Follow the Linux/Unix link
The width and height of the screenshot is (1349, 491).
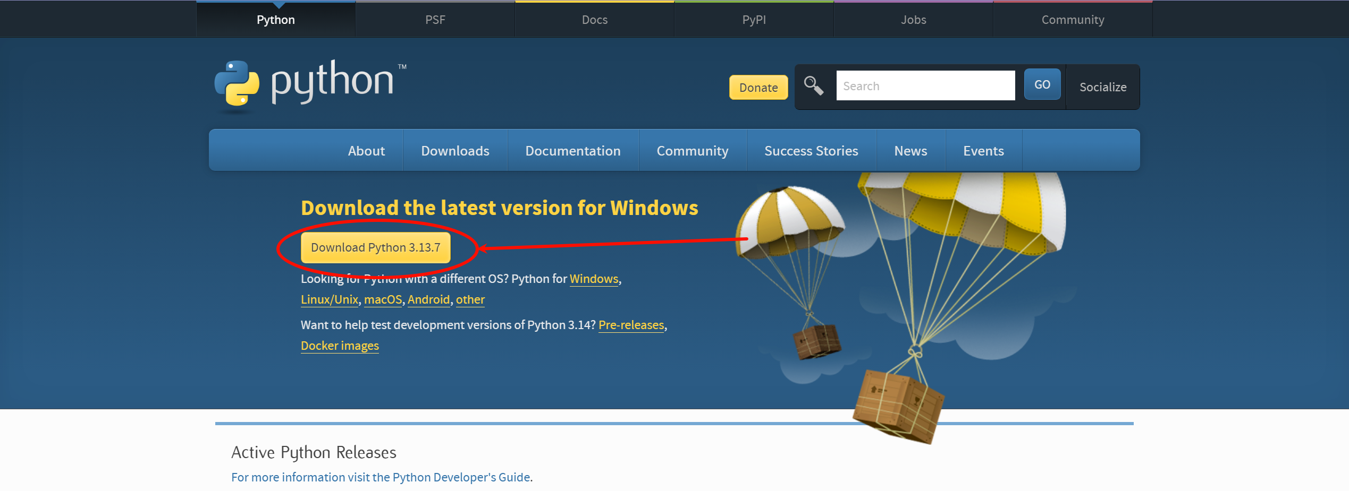click(x=330, y=299)
